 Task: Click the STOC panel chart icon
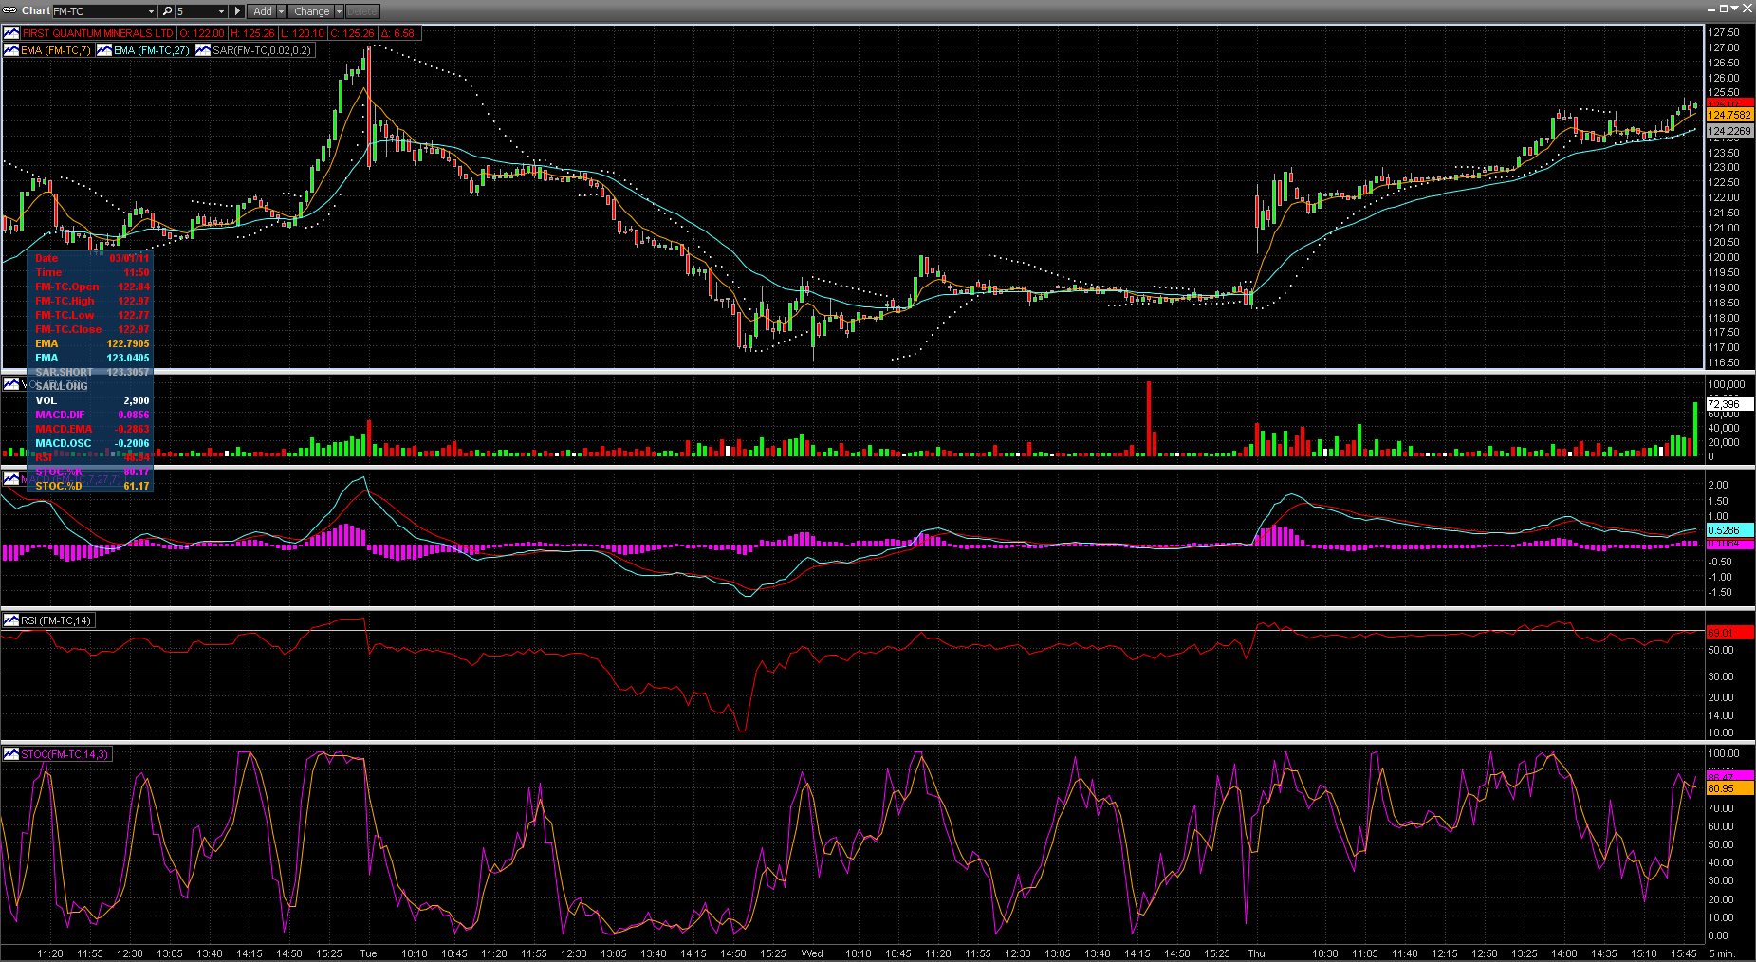point(11,754)
